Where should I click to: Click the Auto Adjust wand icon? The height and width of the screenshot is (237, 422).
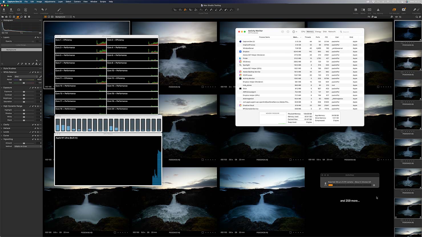point(59,10)
